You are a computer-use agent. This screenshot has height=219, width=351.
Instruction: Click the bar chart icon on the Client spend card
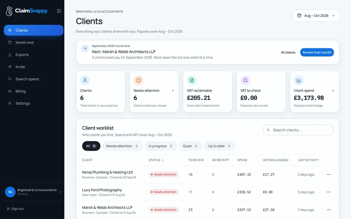point(299,80)
